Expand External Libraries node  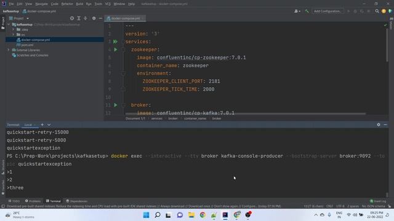pos(9,50)
